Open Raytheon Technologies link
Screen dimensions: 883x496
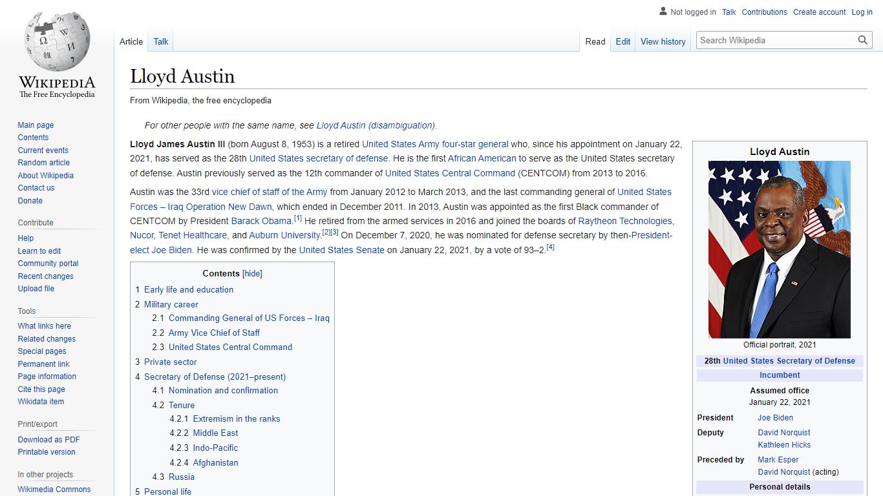tap(625, 221)
